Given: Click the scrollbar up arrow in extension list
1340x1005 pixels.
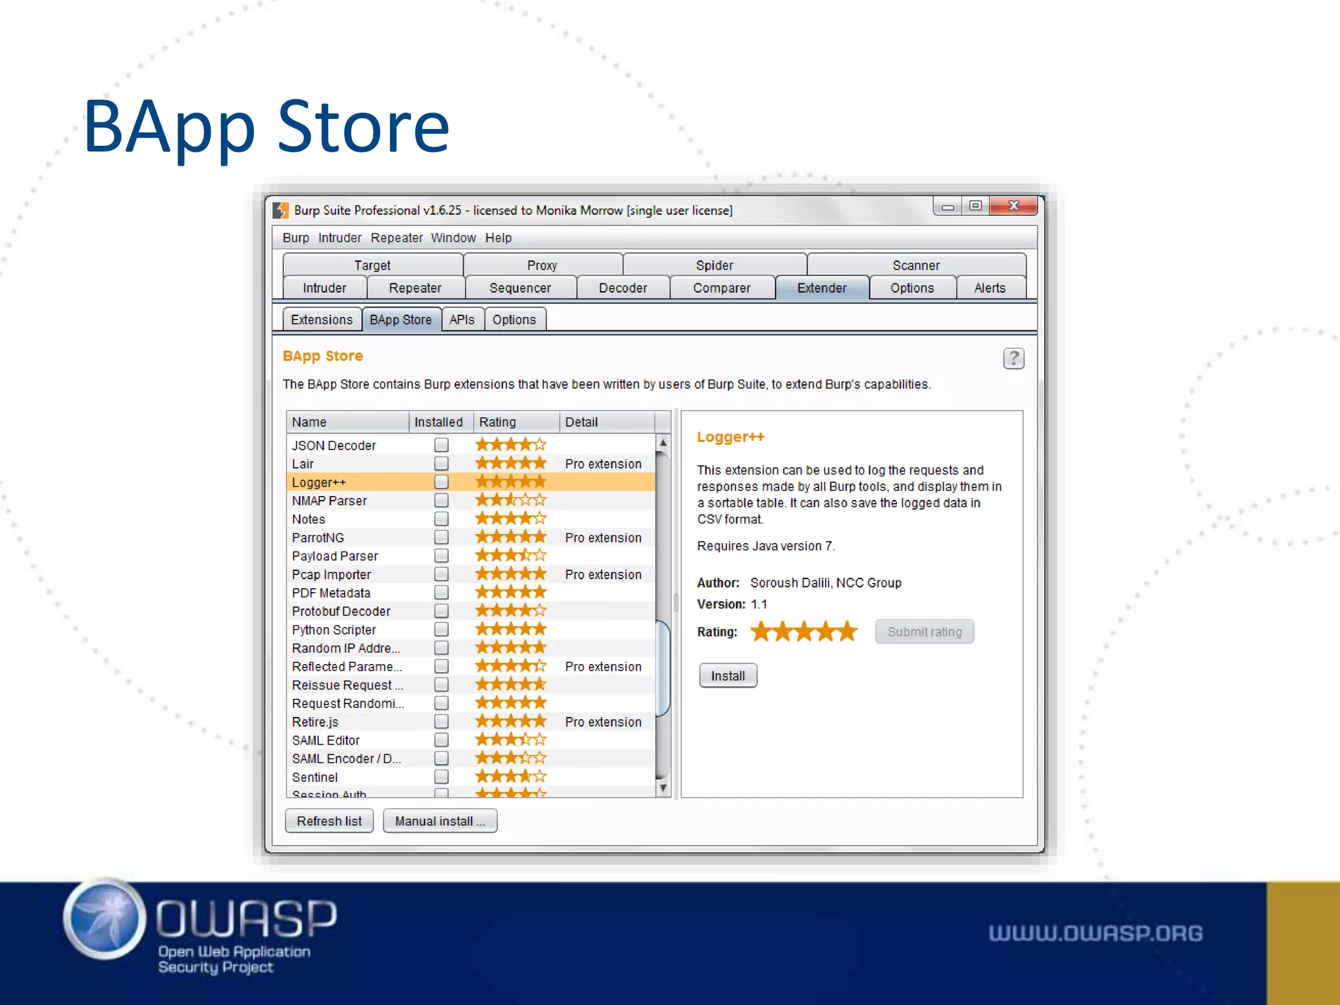Looking at the screenshot, I should click(x=663, y=443).
